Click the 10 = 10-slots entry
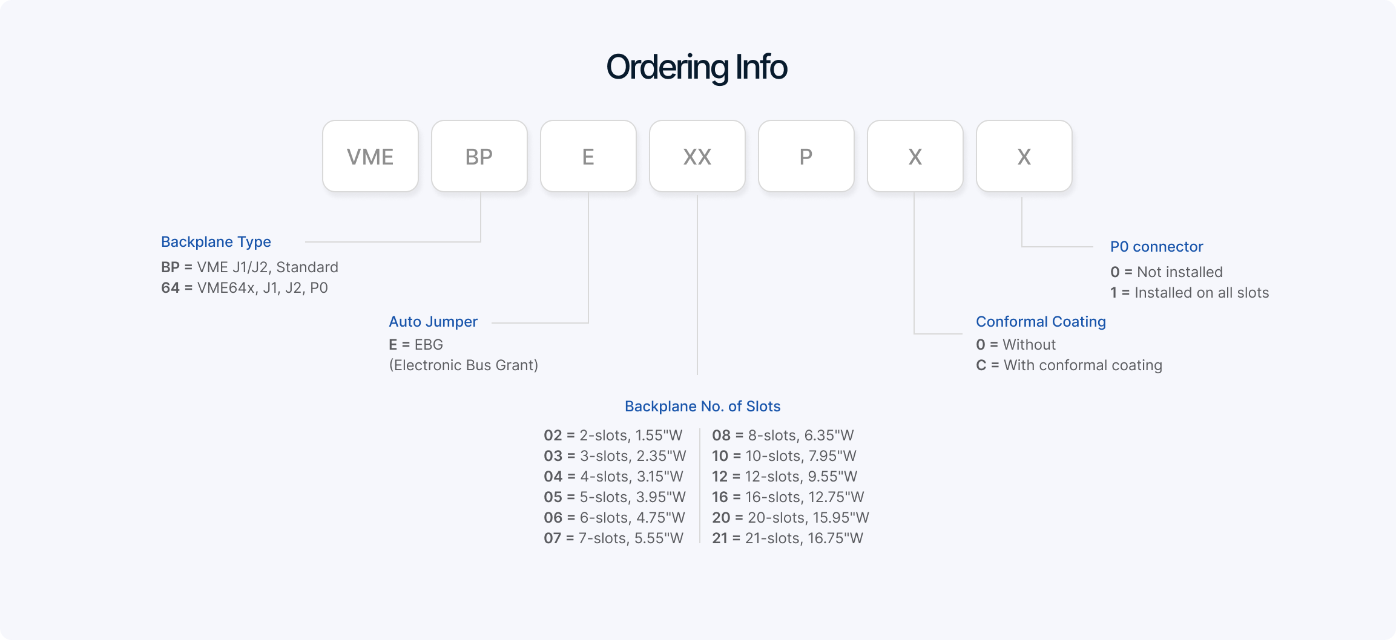The height and width of the screenshot is (640, 1396). click(x=784, y=456)
